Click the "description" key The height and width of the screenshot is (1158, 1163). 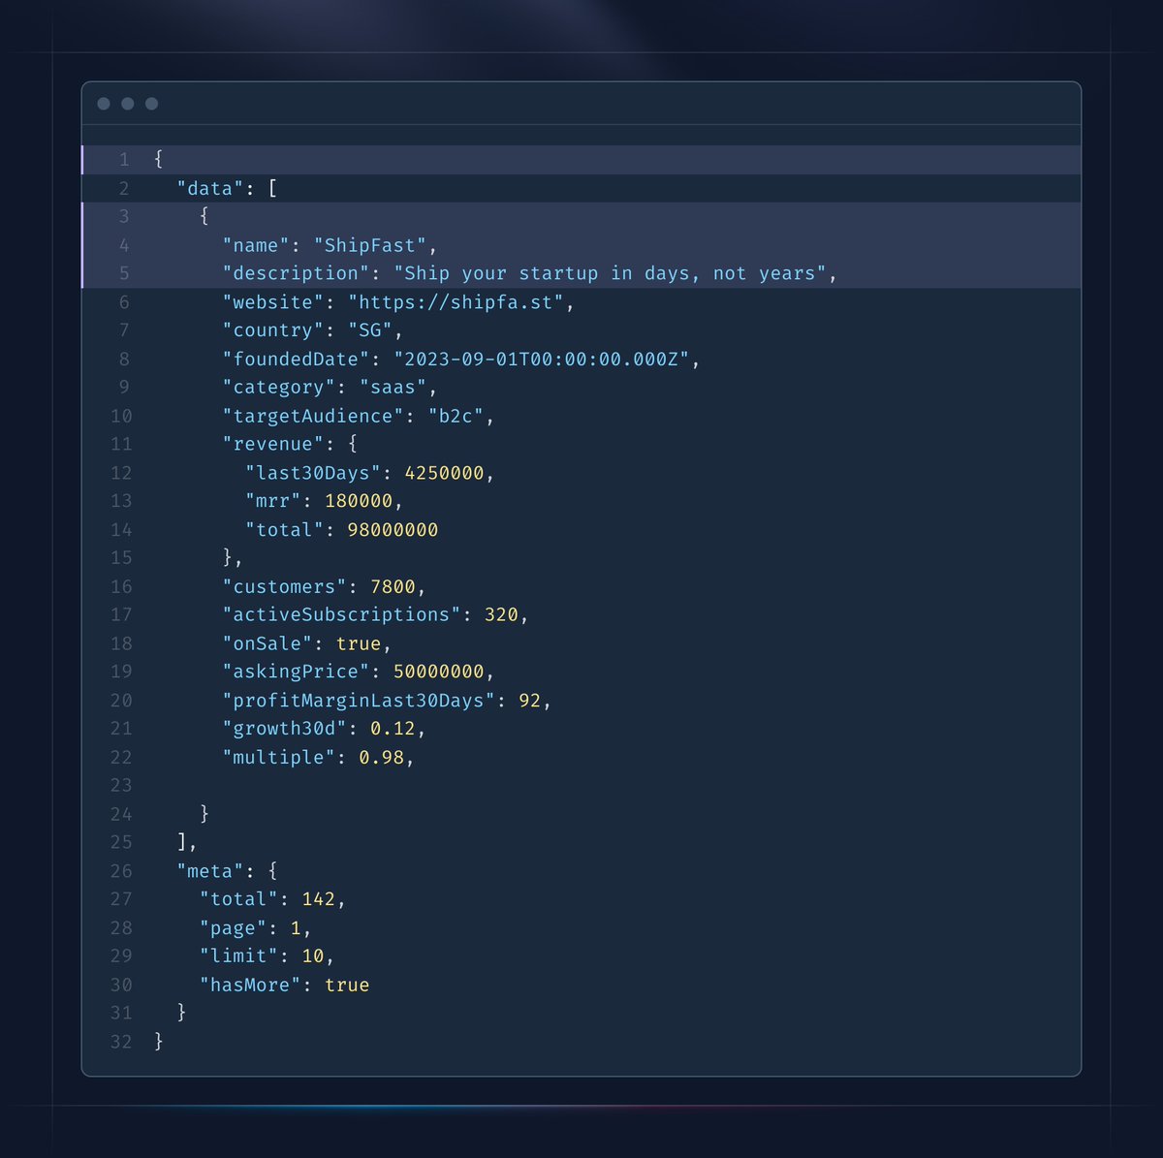(296, 273)
